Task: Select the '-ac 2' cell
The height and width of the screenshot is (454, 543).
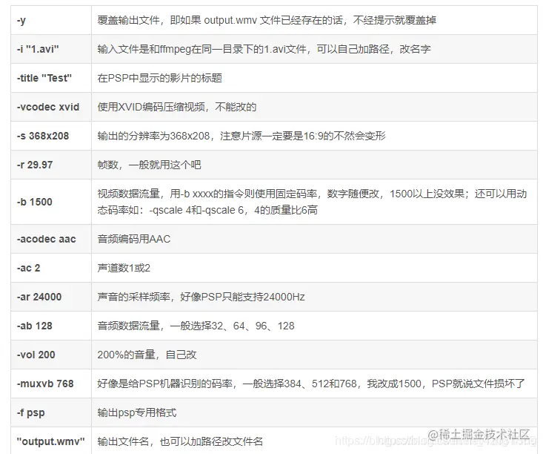Action: point(51,268)
